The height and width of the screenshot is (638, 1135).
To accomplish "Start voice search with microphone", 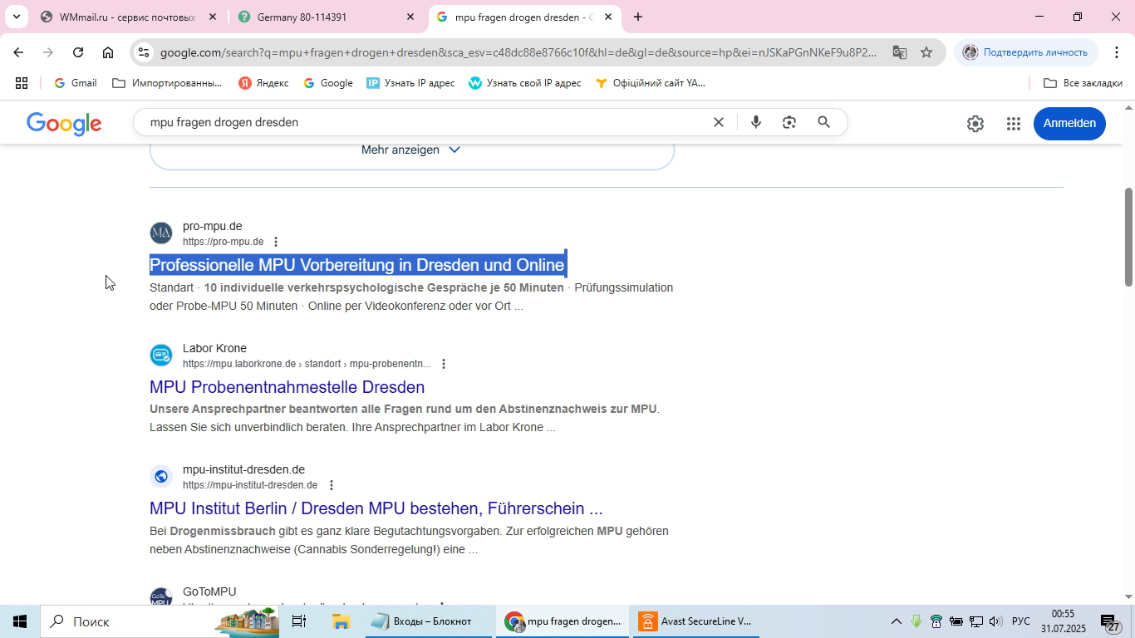I will coord(756,122).
